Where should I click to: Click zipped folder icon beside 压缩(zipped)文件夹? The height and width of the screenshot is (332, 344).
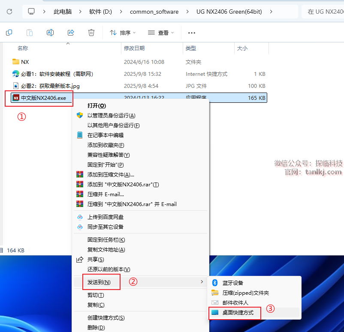pyautogui.click(x=215, y=293)
